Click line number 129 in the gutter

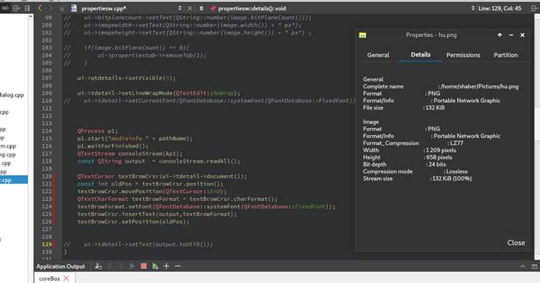click(x=47, y=244)
